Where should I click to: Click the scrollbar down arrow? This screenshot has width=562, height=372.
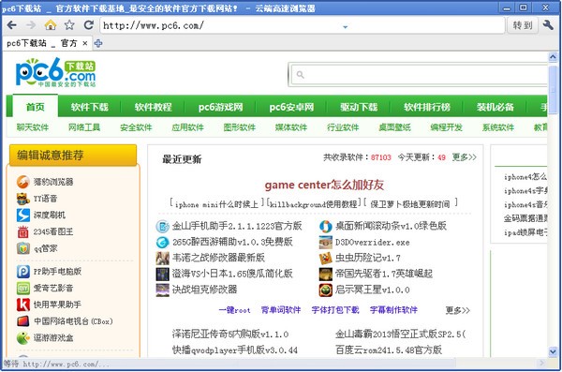(x=553, y=352)
